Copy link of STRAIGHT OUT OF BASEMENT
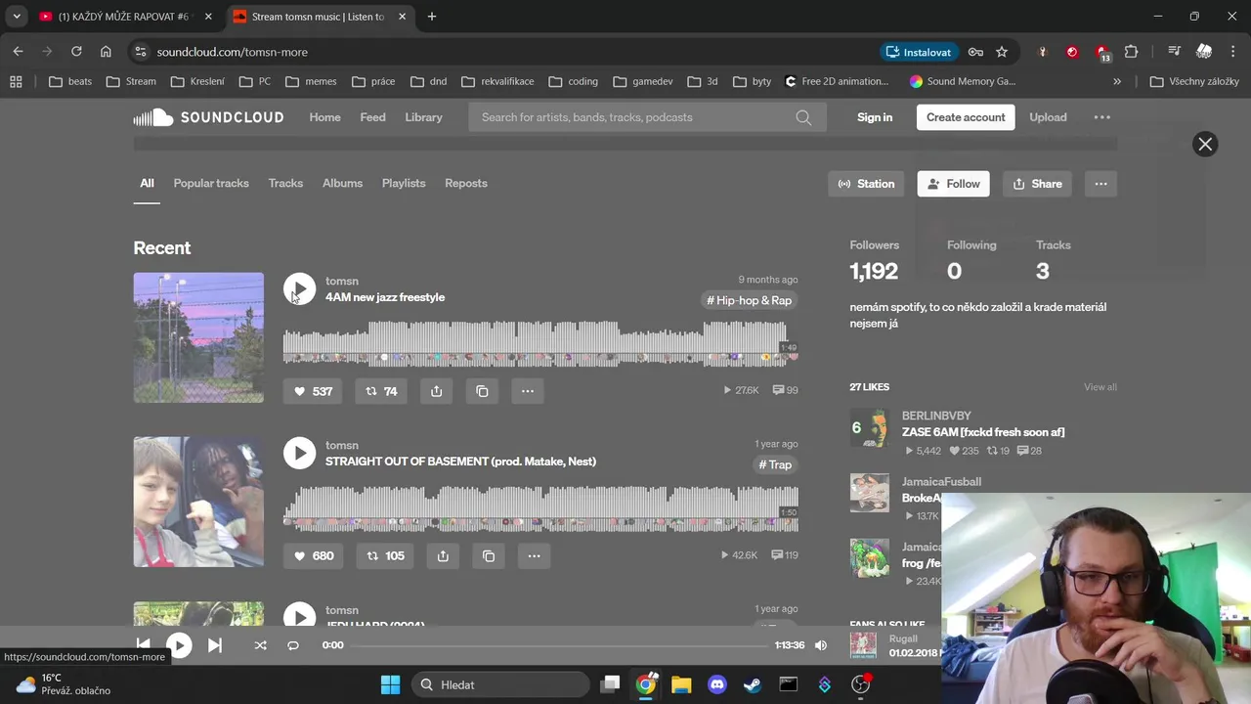The width and height of the screenshot is (1251, 704). 489,555
